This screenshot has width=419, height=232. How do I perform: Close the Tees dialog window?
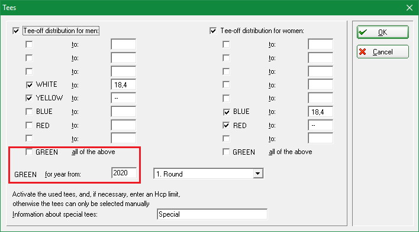point(410,8)
